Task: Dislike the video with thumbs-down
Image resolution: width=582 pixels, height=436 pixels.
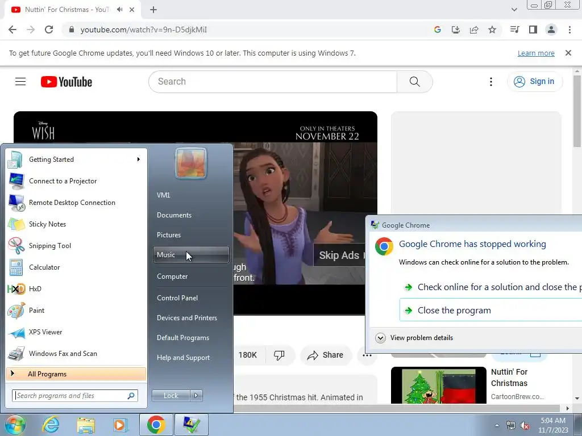Action: (279, 355)
